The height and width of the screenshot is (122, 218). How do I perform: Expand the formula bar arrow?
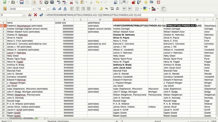pos(216,15)
